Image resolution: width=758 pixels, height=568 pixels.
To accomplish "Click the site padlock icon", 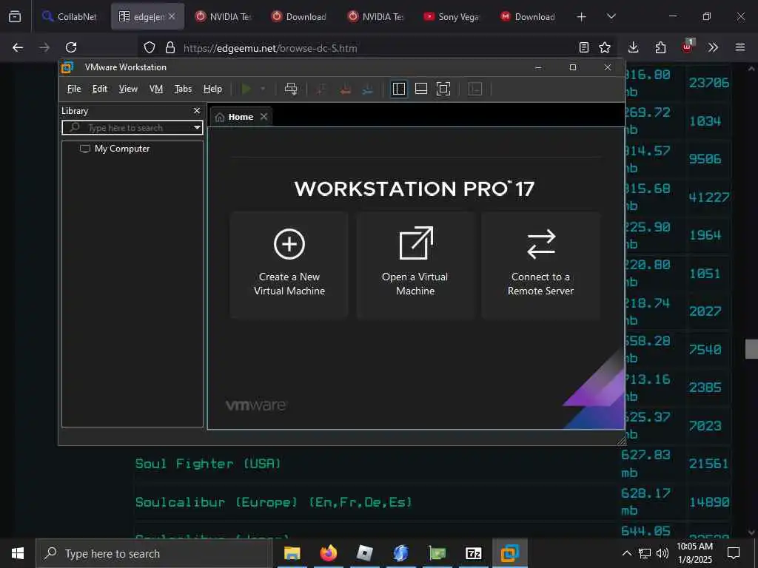I will point(170,47).
